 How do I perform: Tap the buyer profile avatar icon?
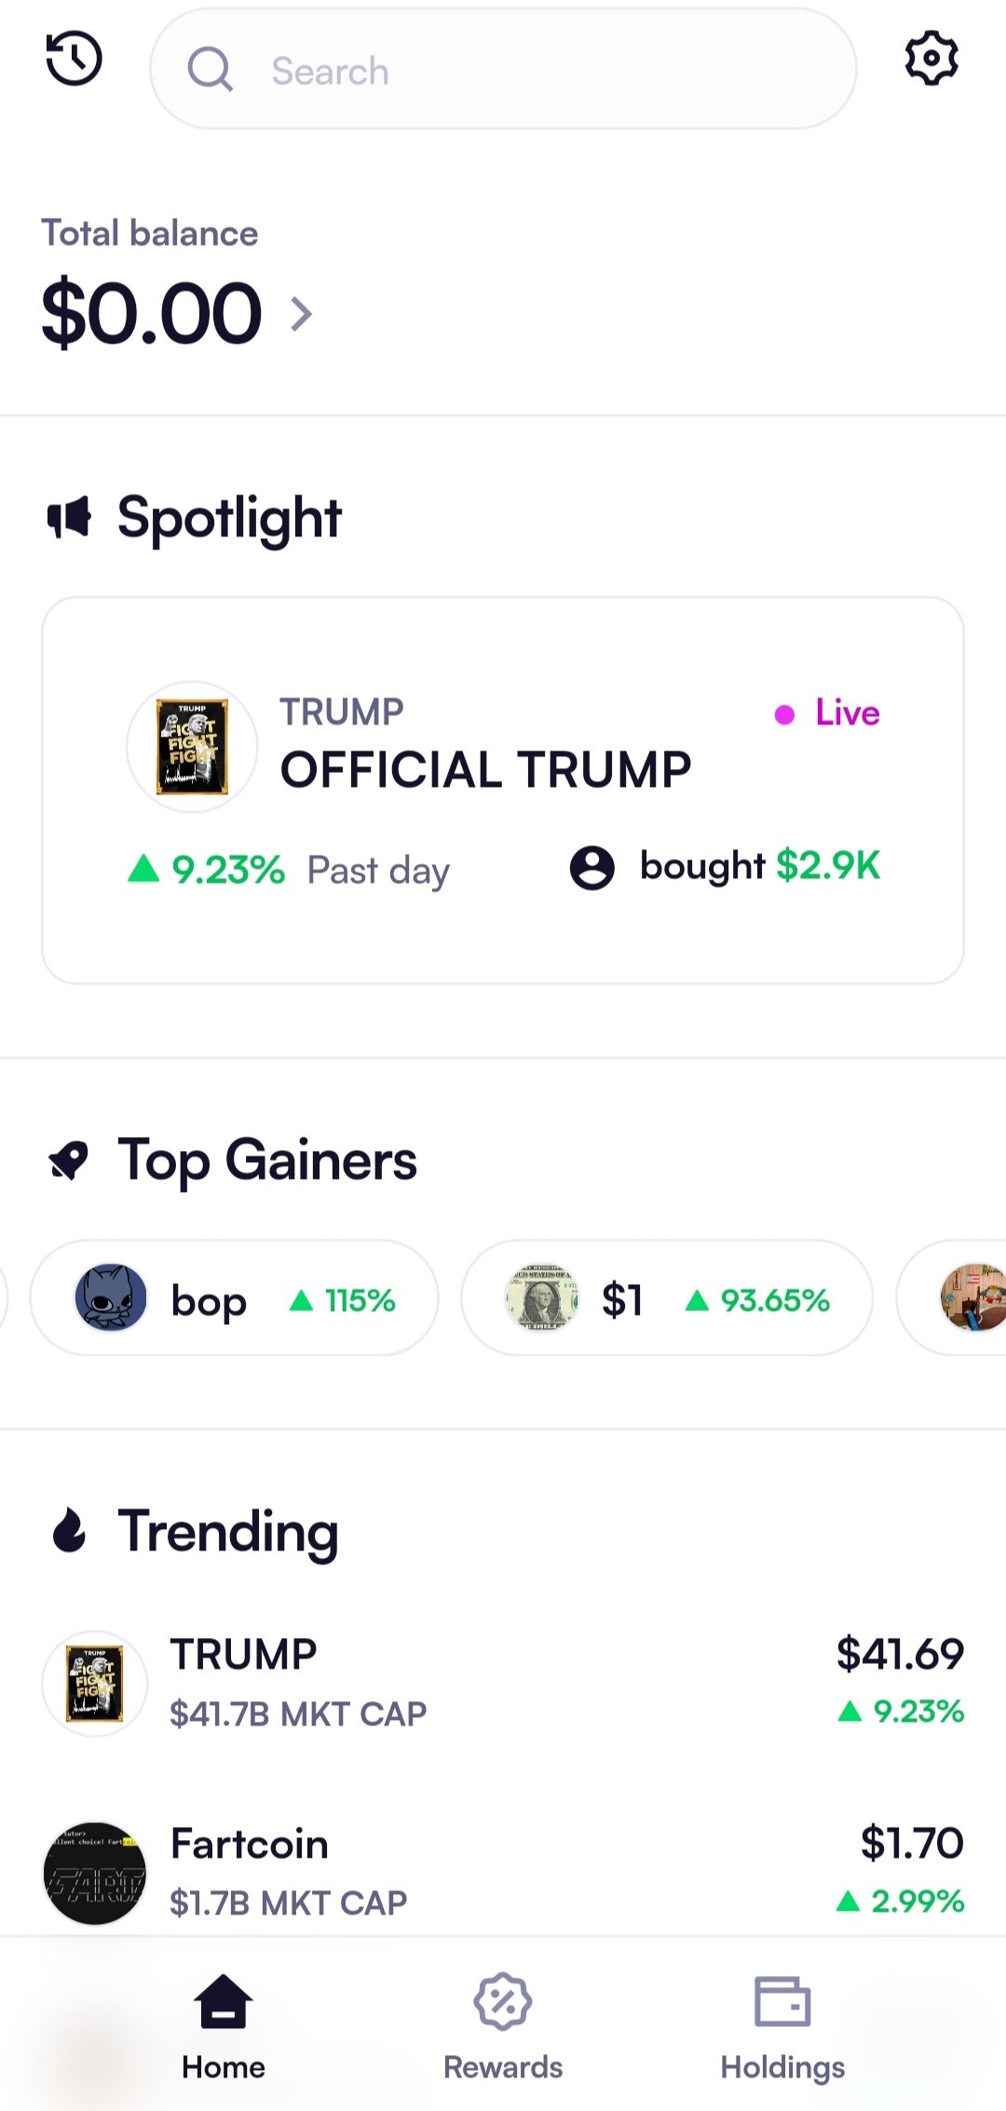592,868
